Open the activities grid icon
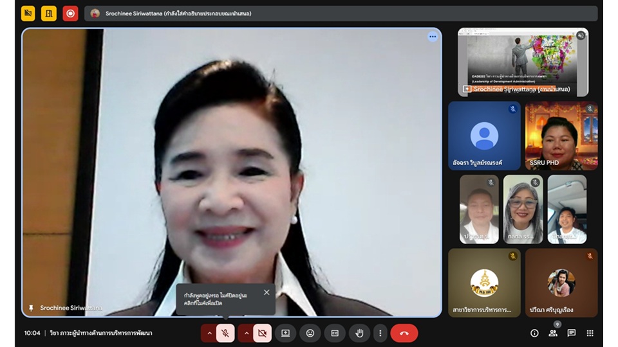The width and height of the screenshot is (618, 347). click(590, 333)
